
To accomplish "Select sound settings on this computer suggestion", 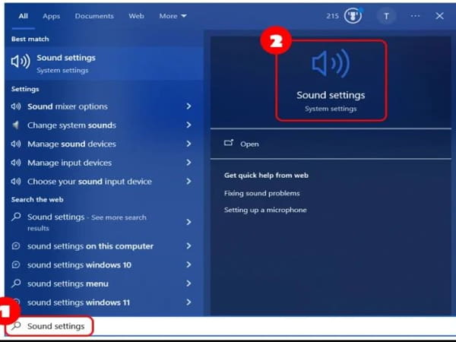I will tap(104, 246).
